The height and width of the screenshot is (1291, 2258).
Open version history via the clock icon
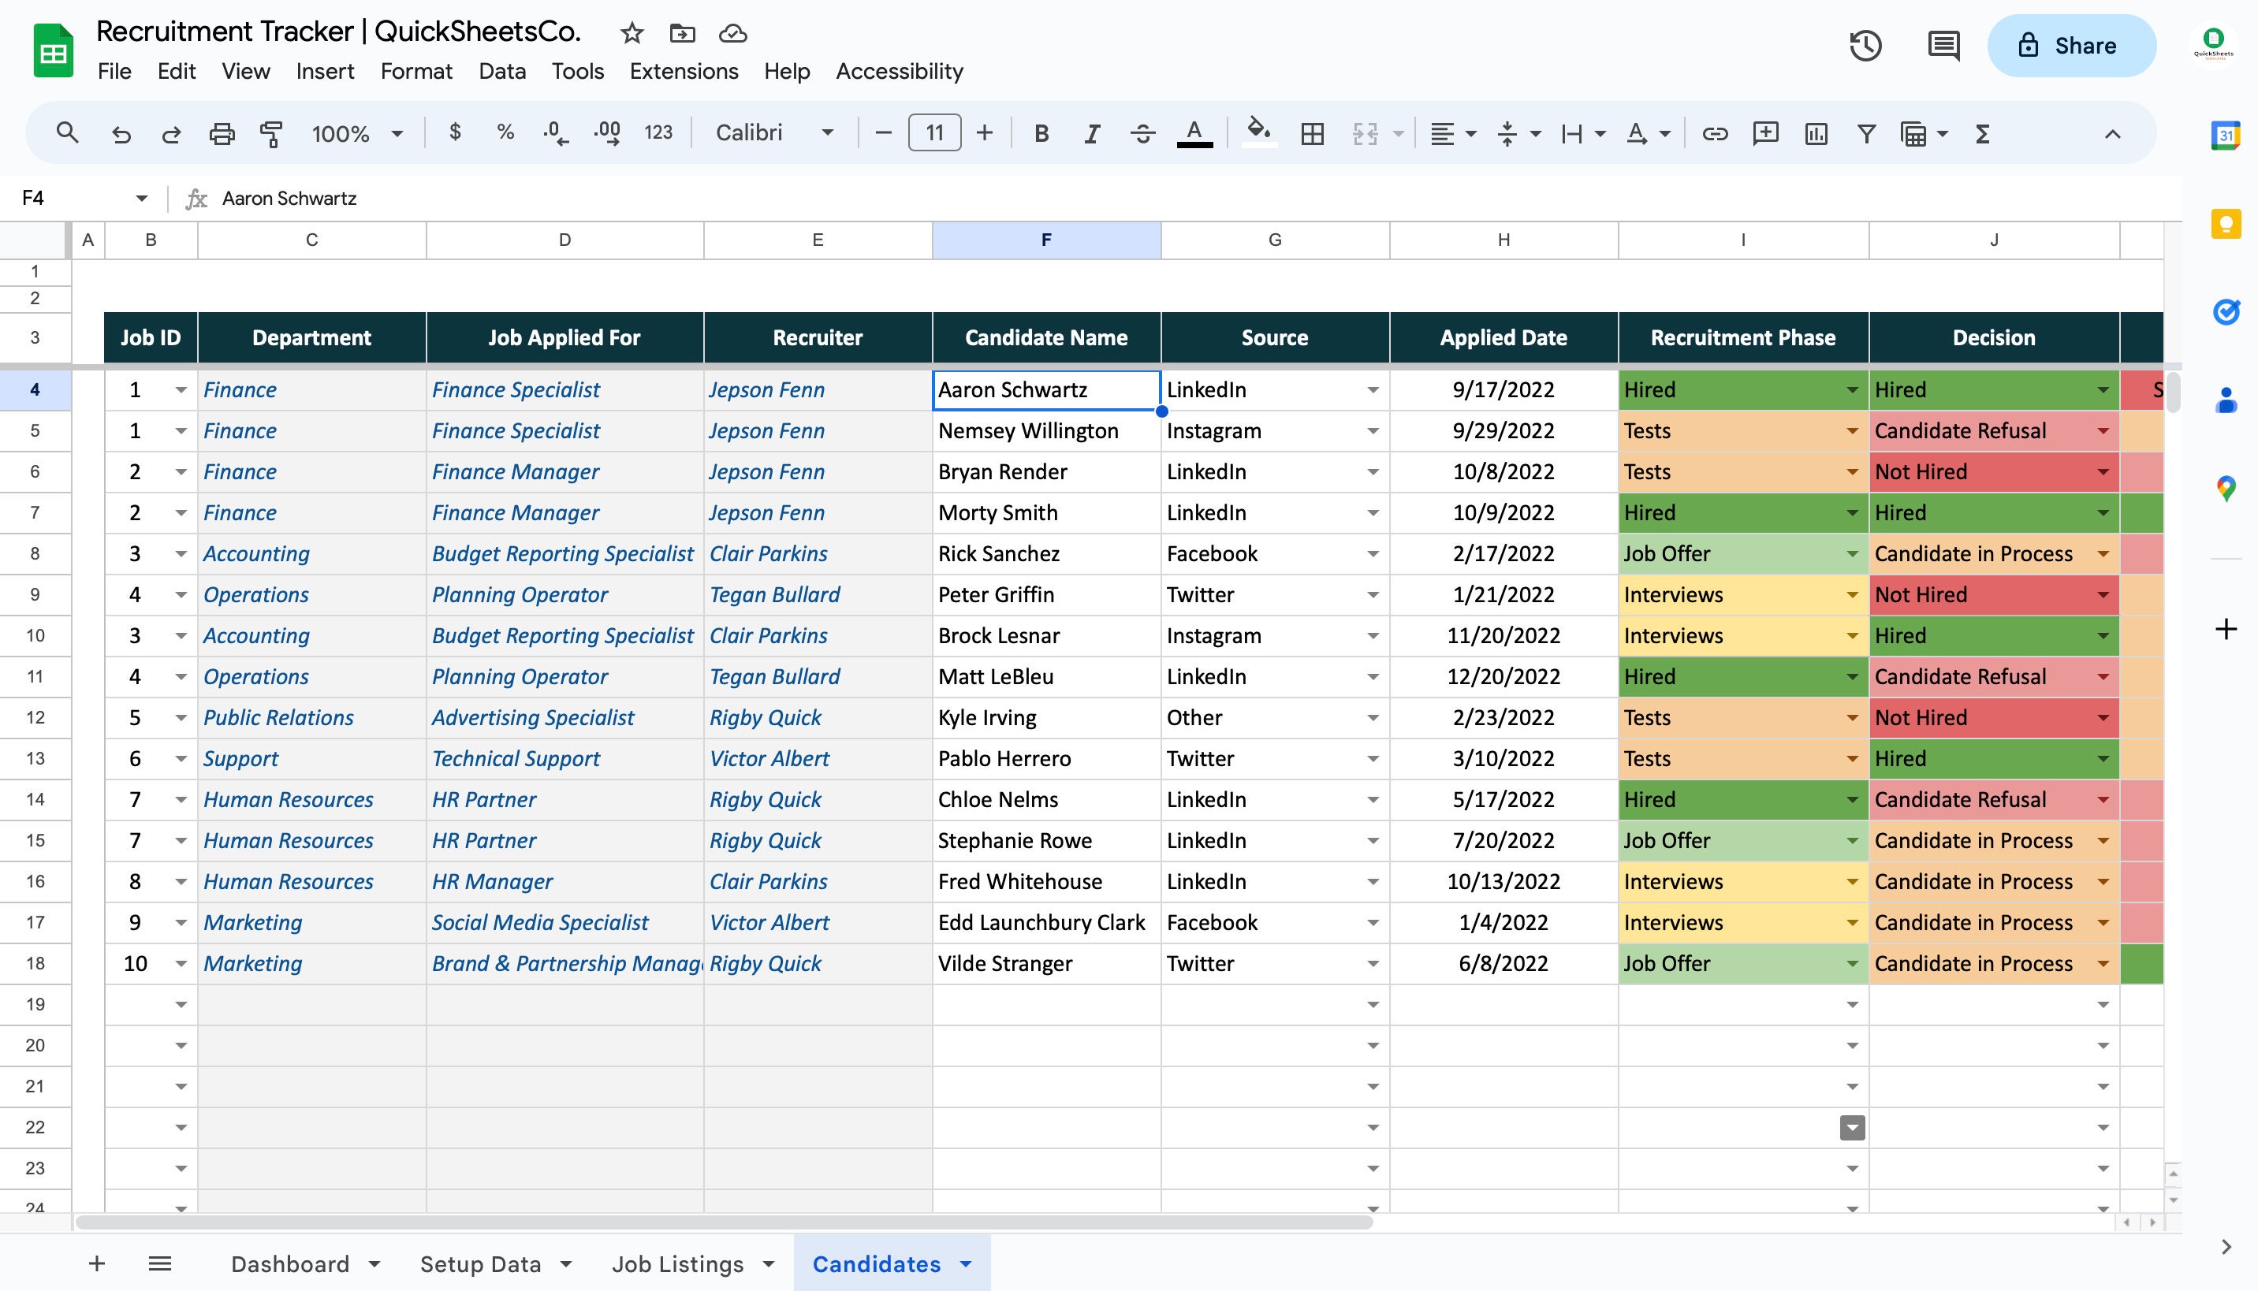1865,45
